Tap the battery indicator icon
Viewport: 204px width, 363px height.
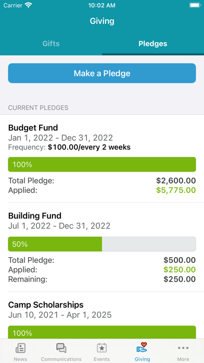(195, 5)
